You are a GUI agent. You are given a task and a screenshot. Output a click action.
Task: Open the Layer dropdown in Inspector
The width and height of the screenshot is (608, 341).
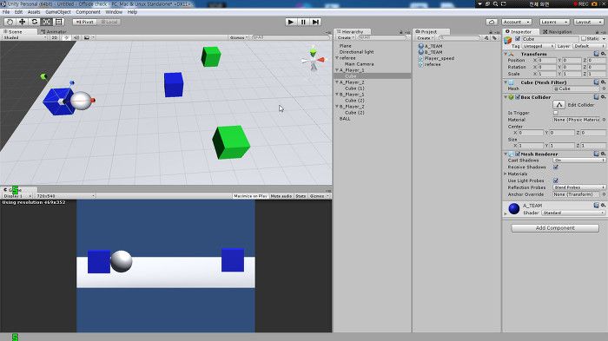589,46
